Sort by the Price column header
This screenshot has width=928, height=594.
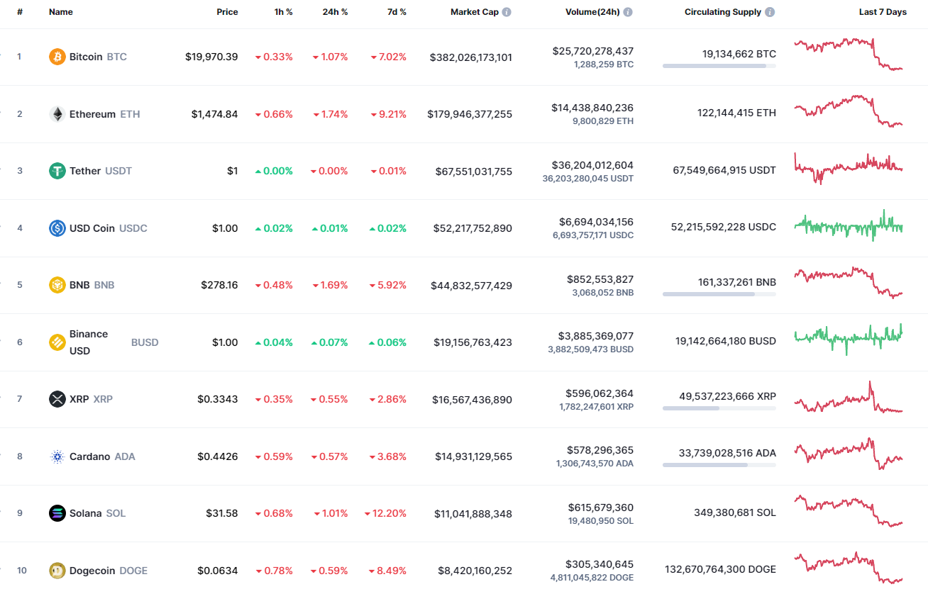click(x=227, y=11)
